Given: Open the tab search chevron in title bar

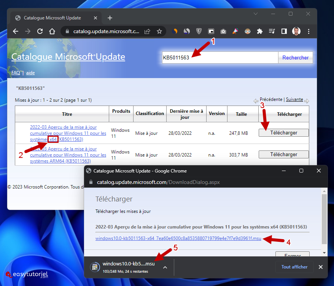Looking at the screenshot, I should [256, 14].
